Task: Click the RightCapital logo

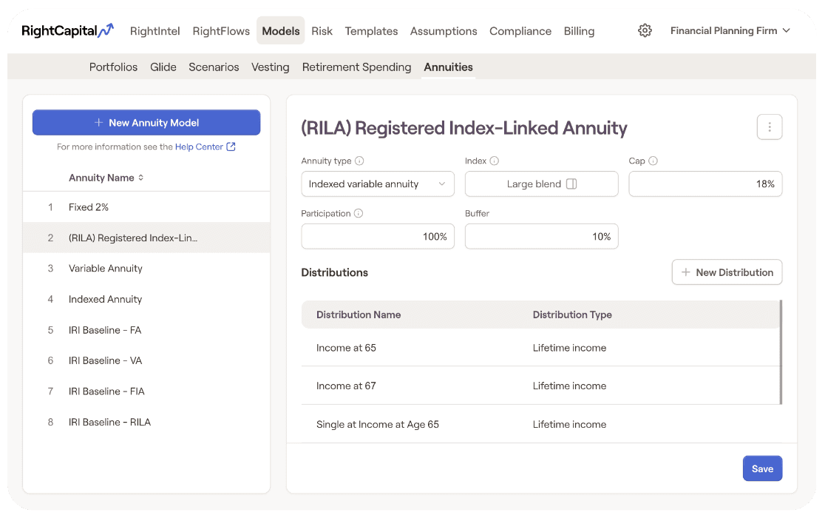Action: coord(67,30)
